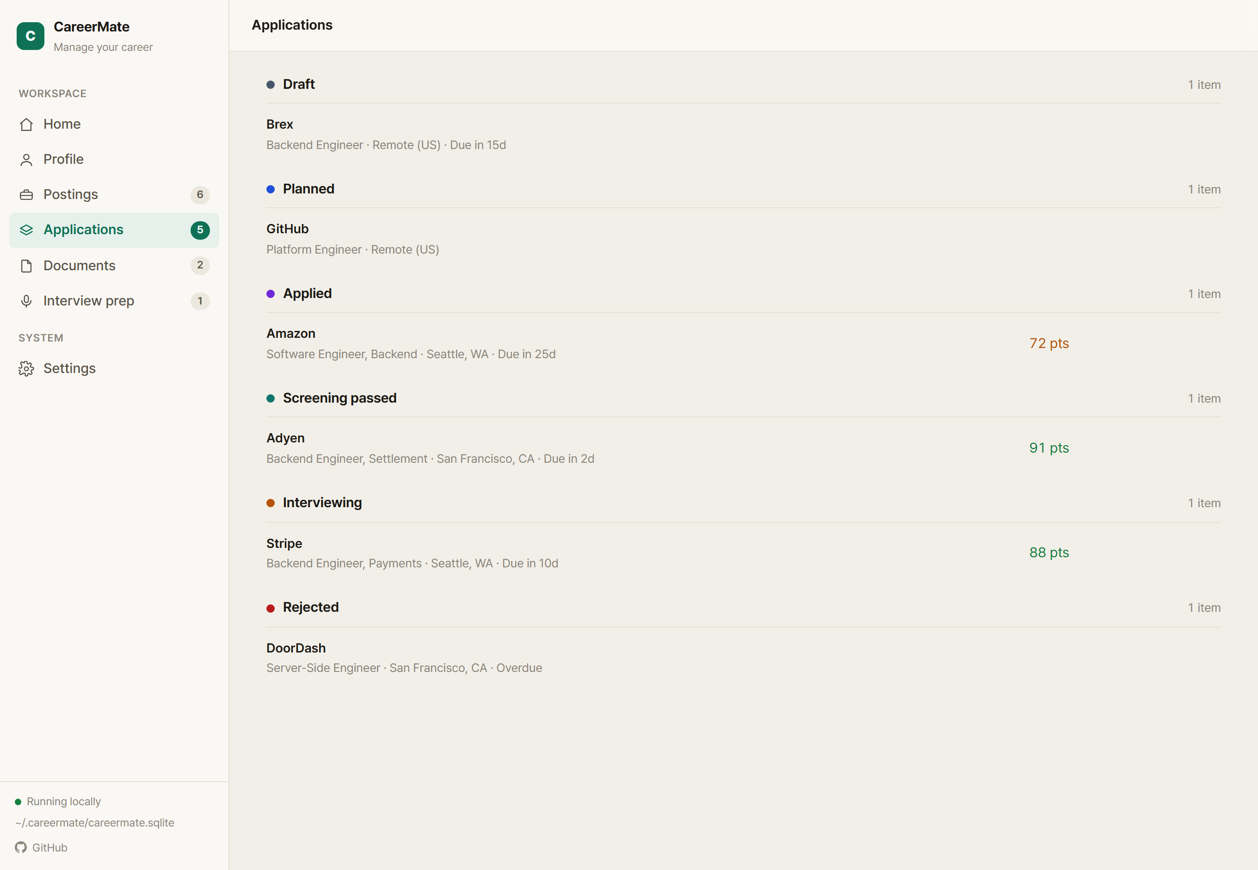Collapse the Draft group header

click(x=743, y=85)
